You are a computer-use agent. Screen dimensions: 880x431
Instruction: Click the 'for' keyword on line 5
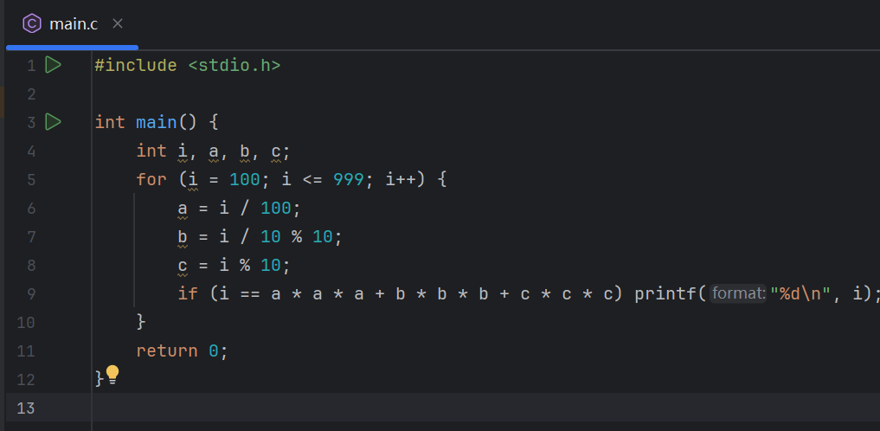151,179
